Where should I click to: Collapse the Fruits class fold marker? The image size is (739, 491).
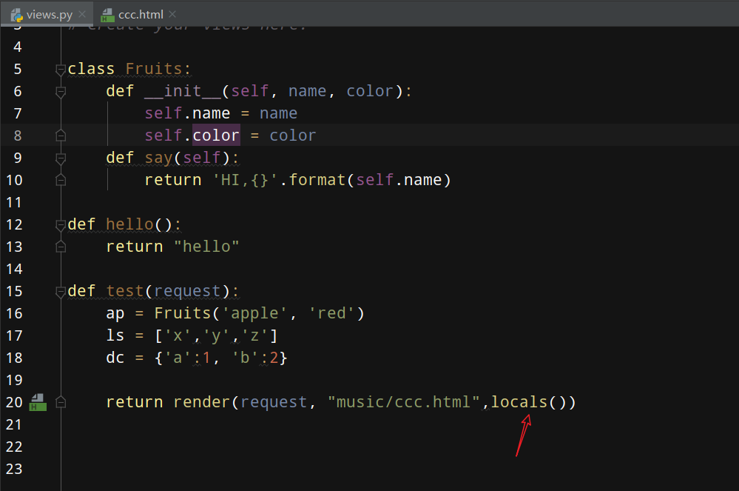click(x=61, y=70)
